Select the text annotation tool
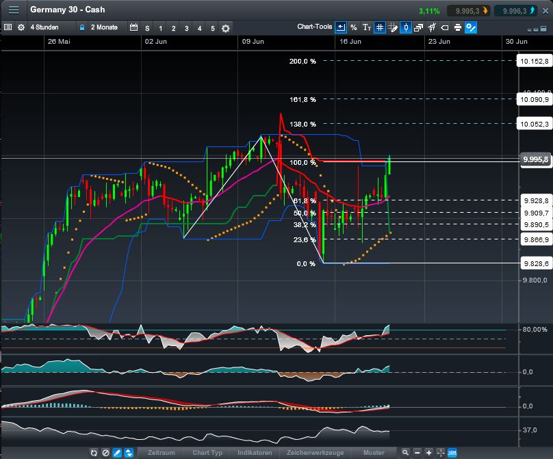 point(367,27)
